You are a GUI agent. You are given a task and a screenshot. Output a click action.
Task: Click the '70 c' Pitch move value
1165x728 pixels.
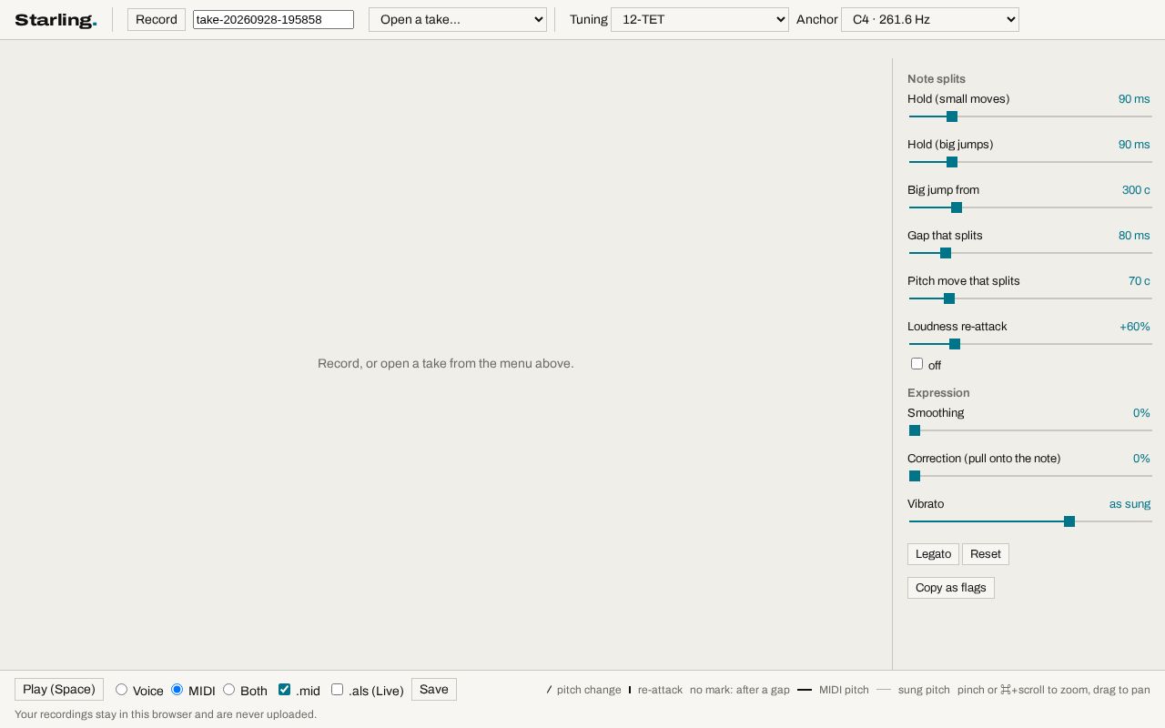pos(1140,281)
